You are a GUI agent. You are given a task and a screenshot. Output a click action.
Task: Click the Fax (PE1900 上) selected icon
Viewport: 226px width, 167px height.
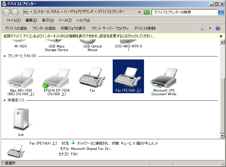pos(128,76)
